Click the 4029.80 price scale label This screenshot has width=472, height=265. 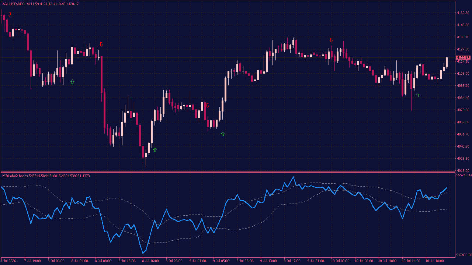463,159
